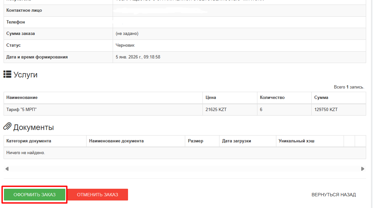Click the Черновик status value
Screen dimensions: 373x208
click(125, 45)
